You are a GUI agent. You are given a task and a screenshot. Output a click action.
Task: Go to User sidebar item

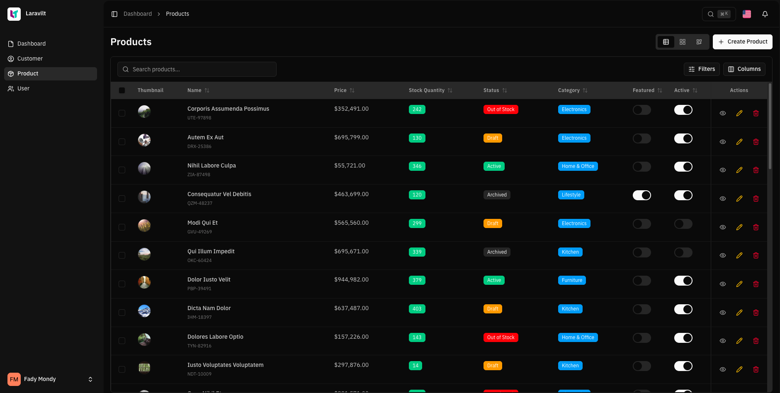(23, 88)
